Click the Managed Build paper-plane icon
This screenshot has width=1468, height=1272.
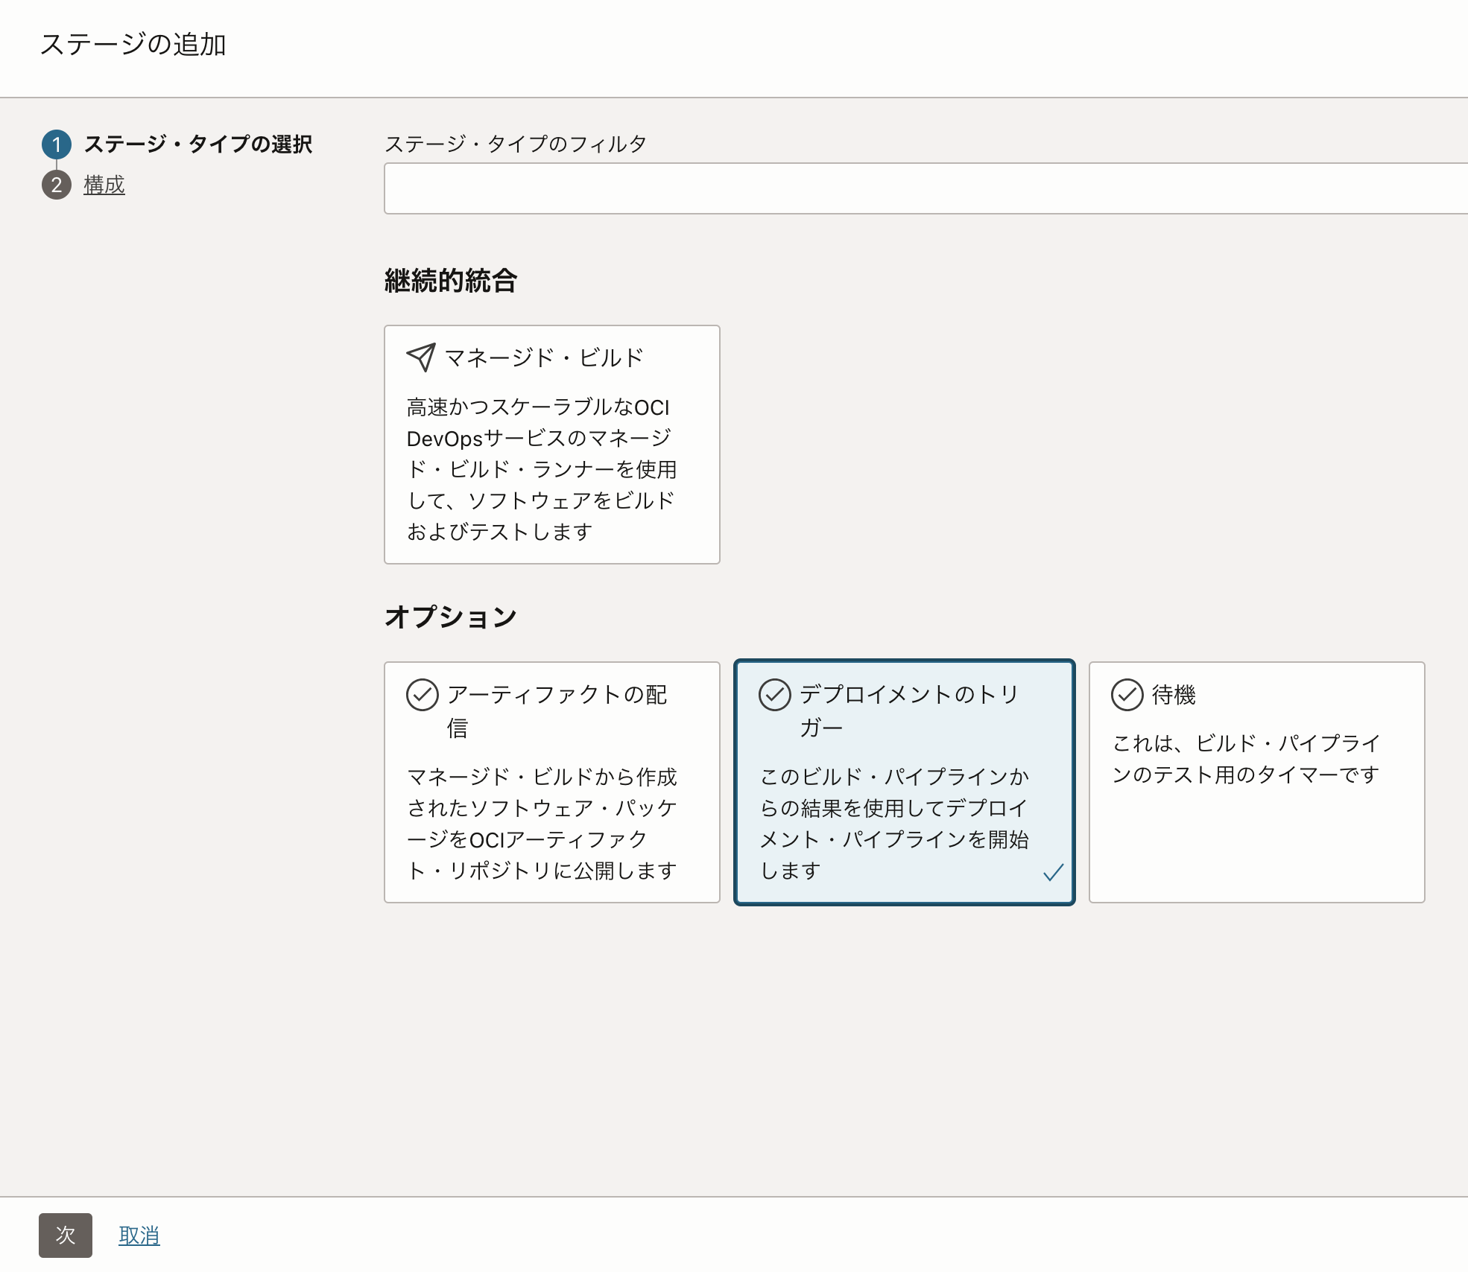click(421, 357)
